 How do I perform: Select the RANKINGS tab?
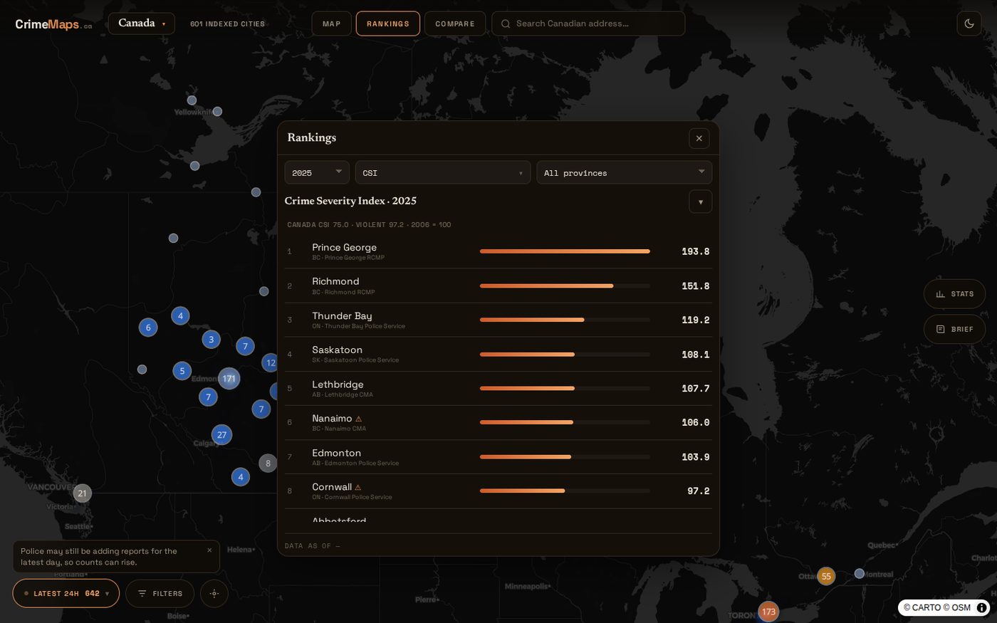[x=388, y=23]
